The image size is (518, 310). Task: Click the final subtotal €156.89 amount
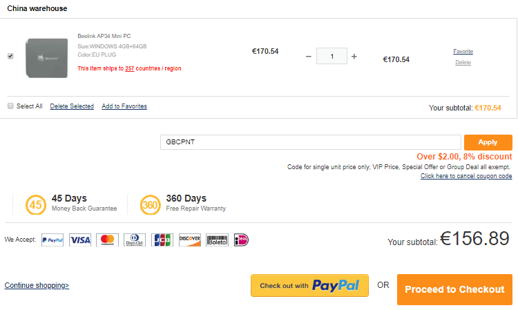coord(474,238)
